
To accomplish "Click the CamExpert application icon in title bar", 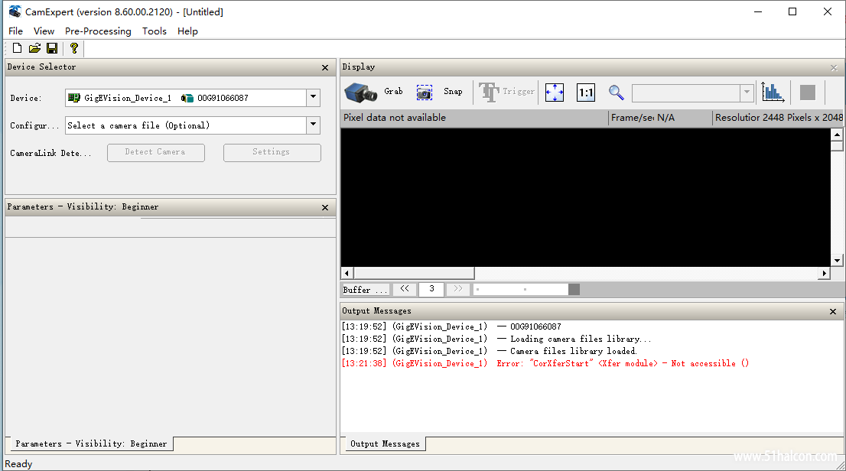I will (15, 11).
